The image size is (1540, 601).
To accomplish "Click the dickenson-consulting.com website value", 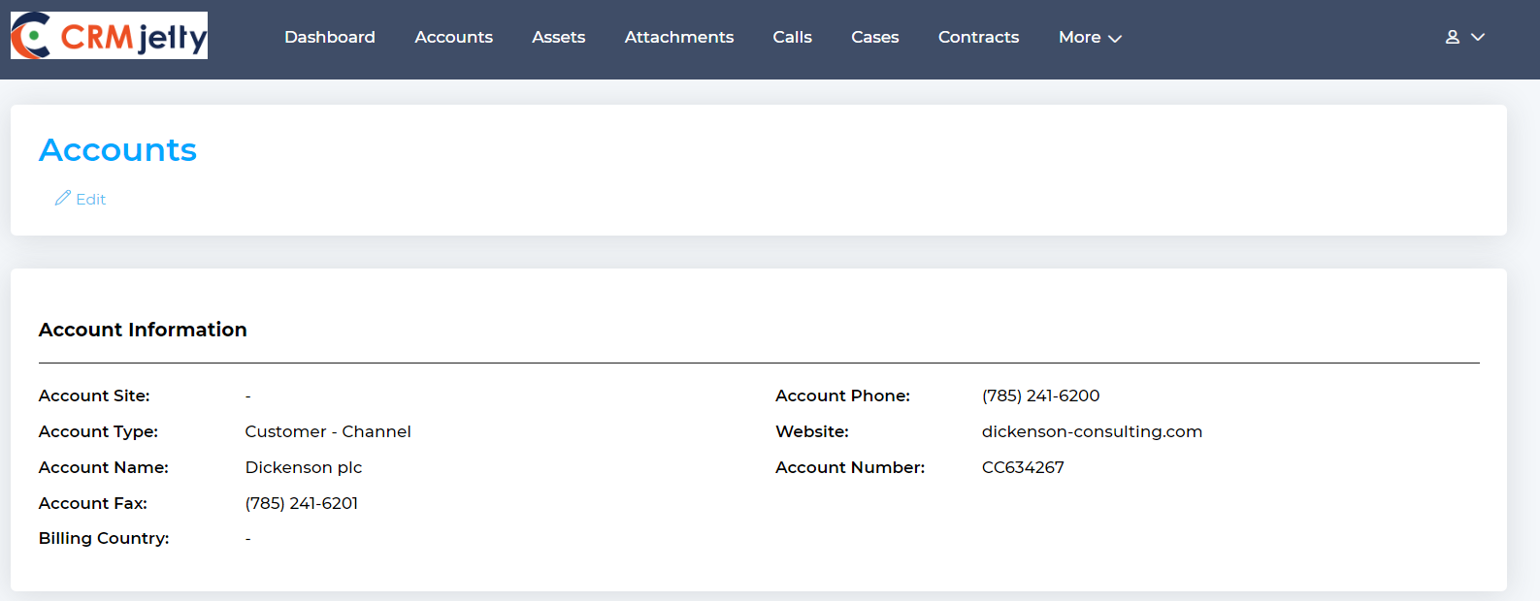I will tap(1092, 431).
